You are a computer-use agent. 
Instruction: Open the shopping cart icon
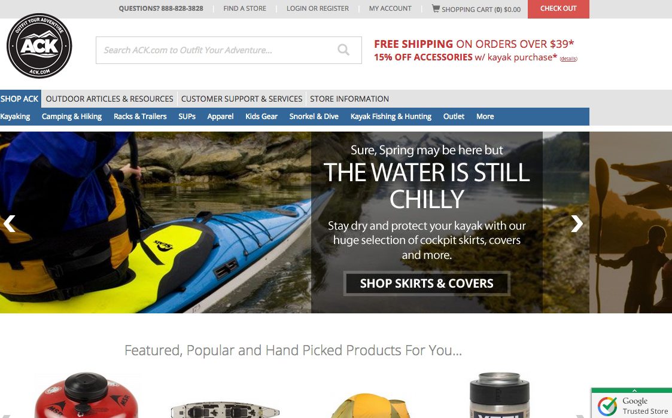[436, 8]
